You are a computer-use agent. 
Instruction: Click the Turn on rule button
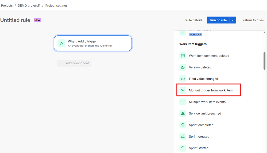(x=218, y=20)
